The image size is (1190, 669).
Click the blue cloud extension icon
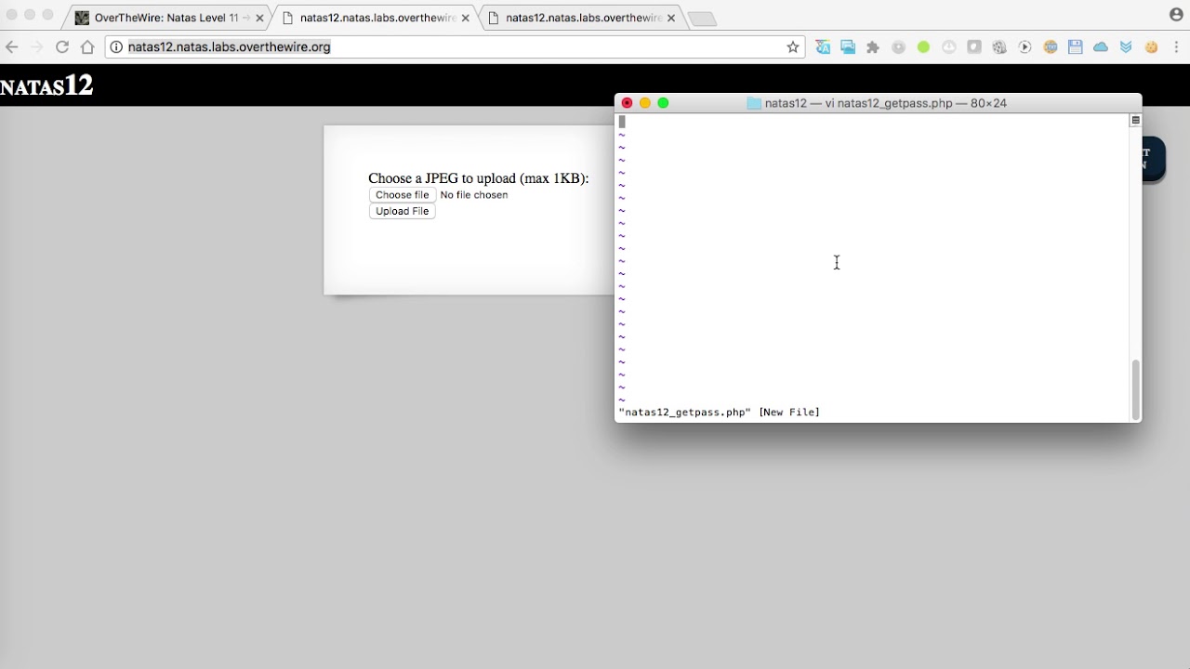click(x=1101, y=47)
